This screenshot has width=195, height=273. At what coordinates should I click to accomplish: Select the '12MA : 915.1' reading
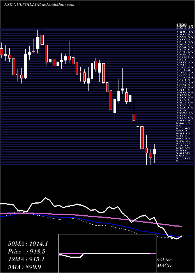coord(26,259)
